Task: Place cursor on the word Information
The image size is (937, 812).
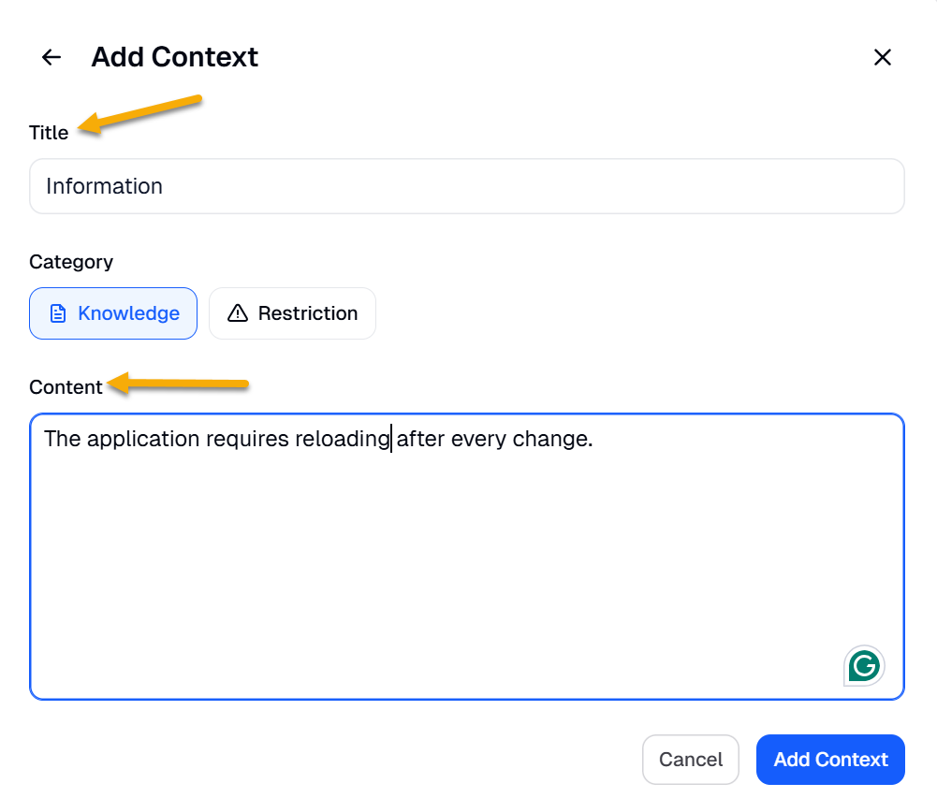Action: pyautogui.click(x=104, y=186)
